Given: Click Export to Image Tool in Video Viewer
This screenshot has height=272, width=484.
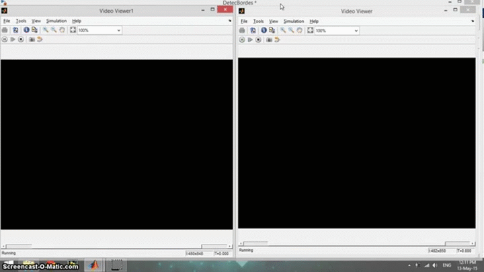Looking at the screenshot, I should [x=253, y=30].
